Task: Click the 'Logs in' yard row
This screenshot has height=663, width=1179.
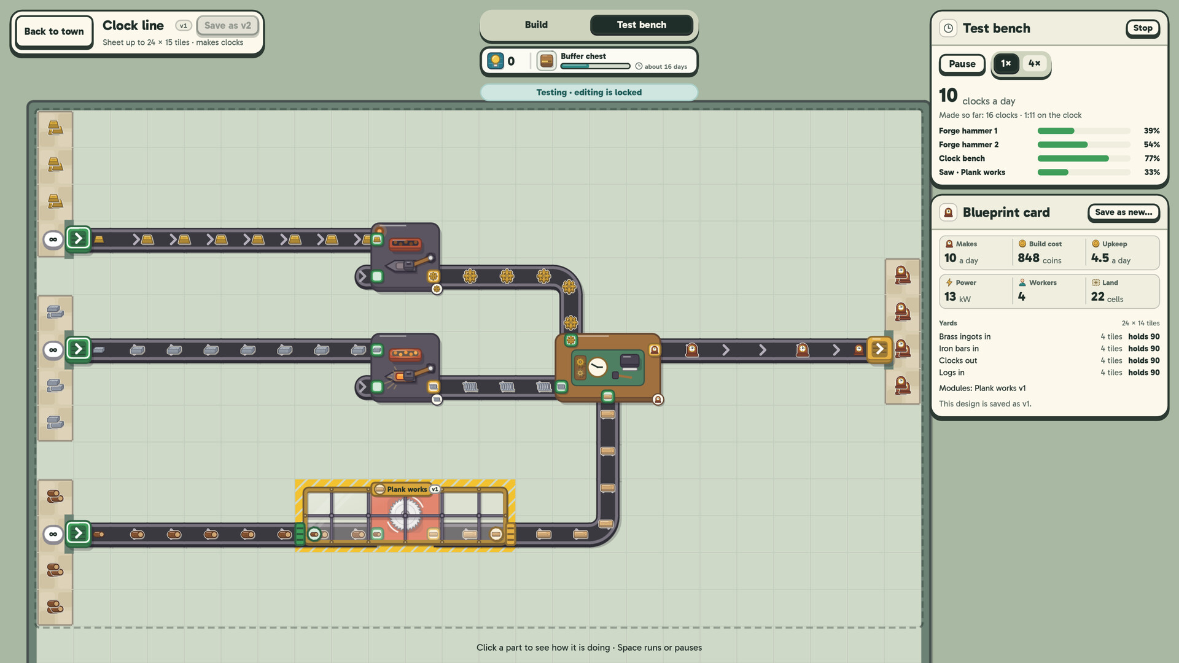Action: pyautogui.click(x=1049, y=373)
